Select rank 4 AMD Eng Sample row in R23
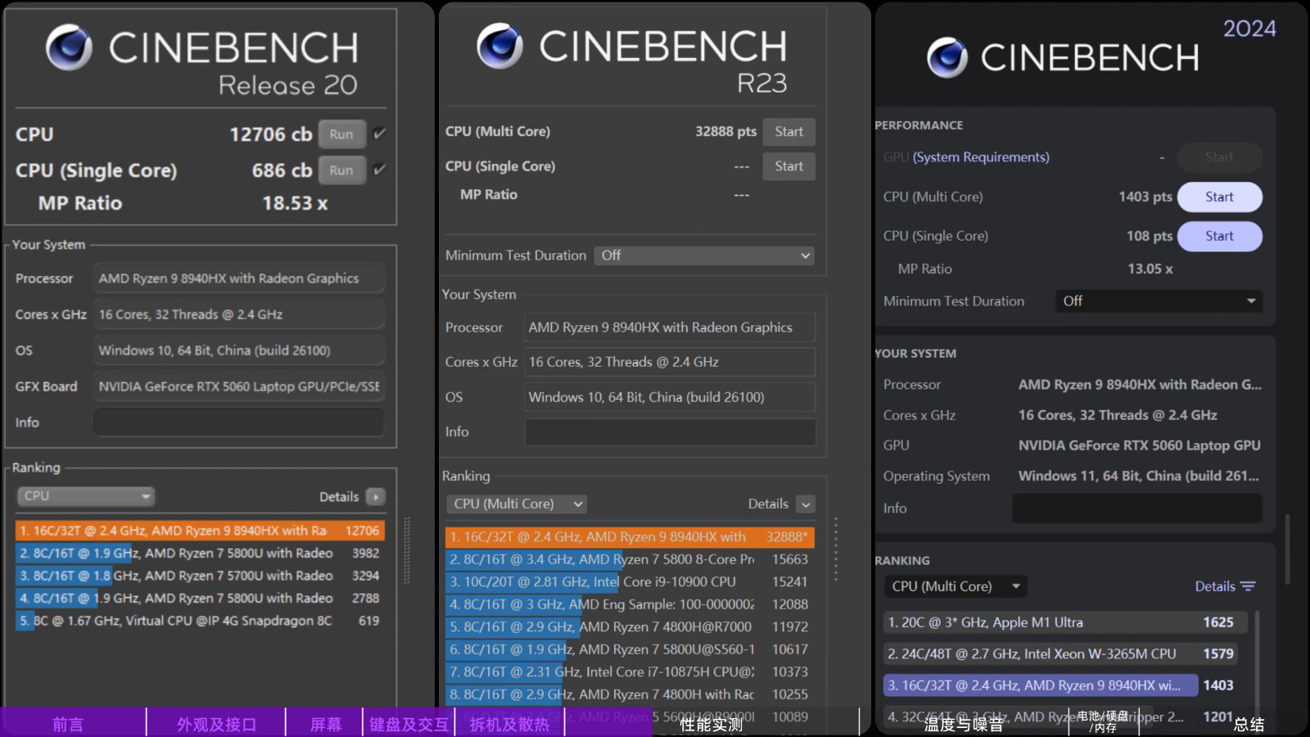 pos(630,604)
